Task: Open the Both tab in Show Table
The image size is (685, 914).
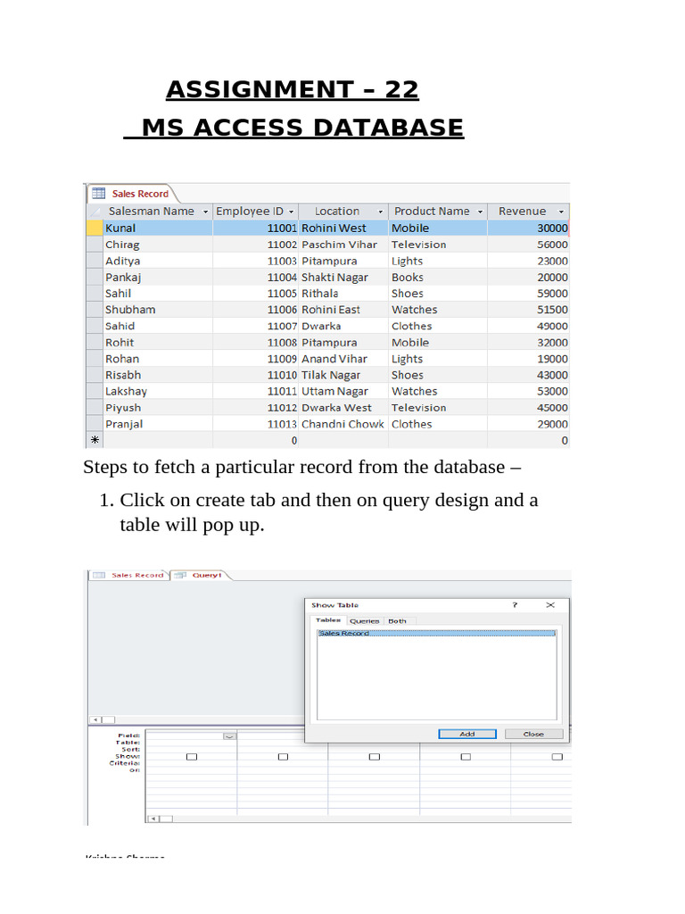Action: tap(397, 621)
